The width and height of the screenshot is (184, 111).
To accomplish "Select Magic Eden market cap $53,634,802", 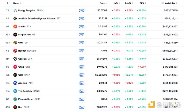I will [x=171, y=35].
